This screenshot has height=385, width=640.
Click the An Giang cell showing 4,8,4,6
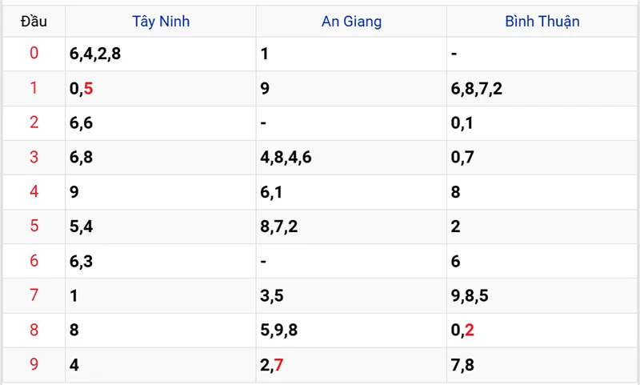click(286, 158)
